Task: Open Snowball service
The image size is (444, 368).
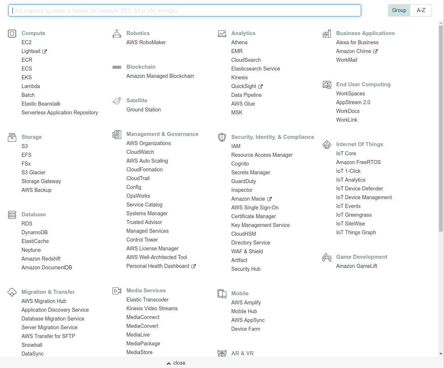Action: 32,345
